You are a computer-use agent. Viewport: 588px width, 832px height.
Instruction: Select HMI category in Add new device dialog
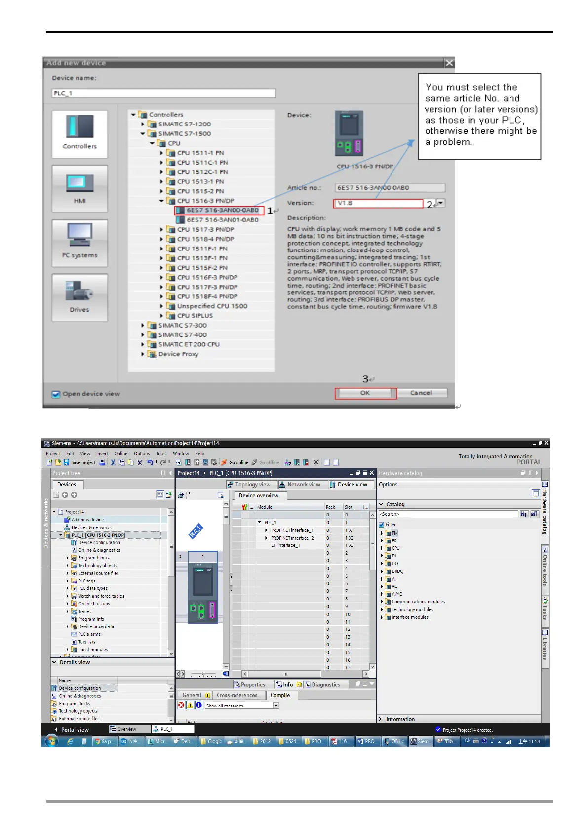(79, 189)
